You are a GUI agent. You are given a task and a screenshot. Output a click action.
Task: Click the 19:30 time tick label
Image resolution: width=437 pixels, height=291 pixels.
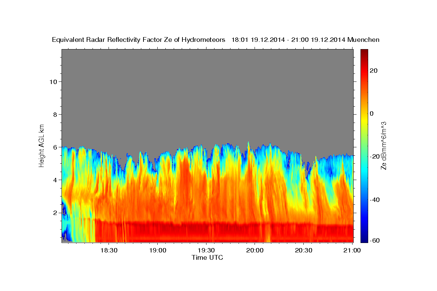(206, 250)
